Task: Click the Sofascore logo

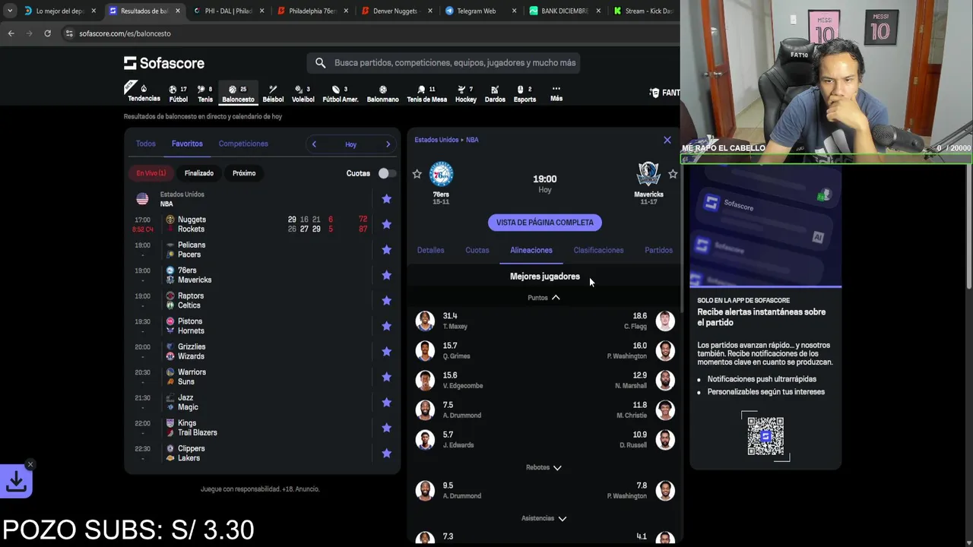Action: click(164, 63)
